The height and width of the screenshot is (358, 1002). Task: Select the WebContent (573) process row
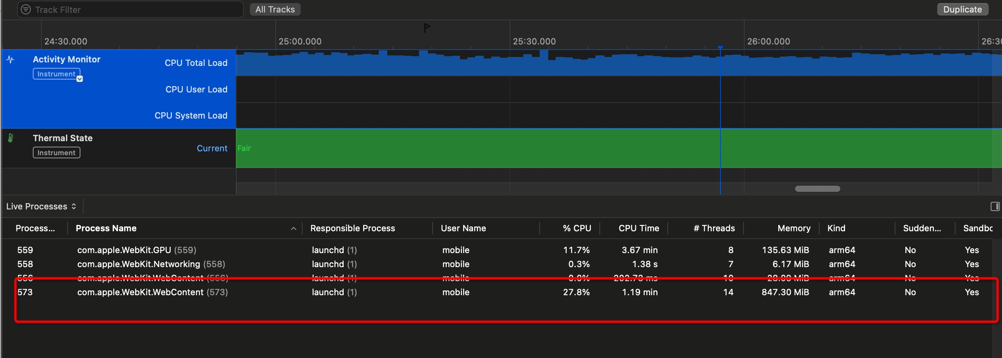(x=152, y=292)
